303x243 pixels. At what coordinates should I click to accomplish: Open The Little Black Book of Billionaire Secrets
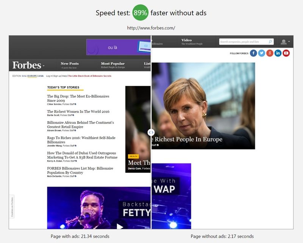[x=90, y=76]
